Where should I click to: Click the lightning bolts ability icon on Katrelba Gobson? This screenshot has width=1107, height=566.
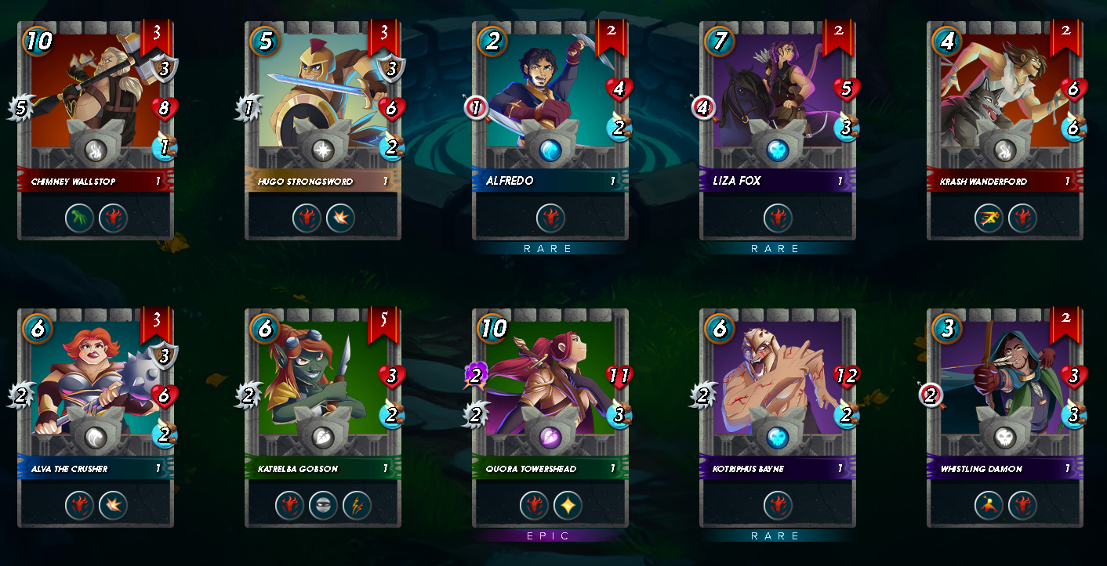click(356, 505)
